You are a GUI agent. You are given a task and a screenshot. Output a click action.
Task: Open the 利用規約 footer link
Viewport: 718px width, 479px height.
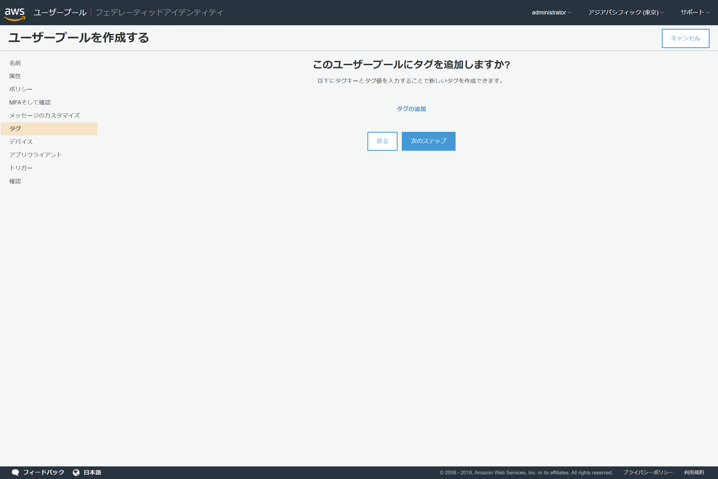[694, 473]
